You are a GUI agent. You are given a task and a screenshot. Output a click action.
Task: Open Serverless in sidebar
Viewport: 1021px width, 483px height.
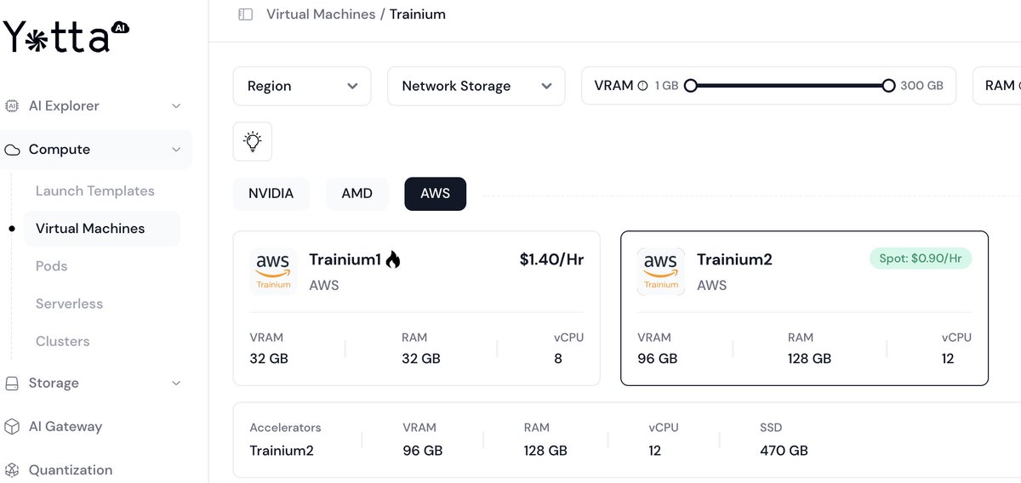pos(69,304)
